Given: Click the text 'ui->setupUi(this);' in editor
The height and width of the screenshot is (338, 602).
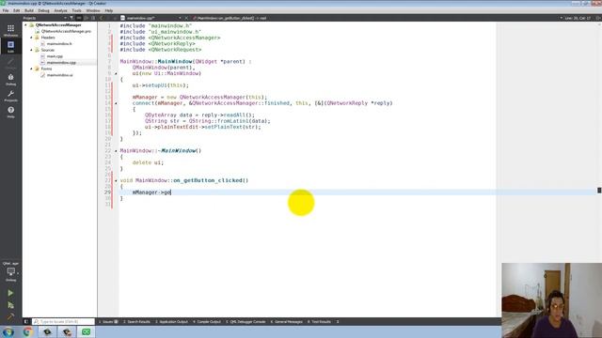Looking at the screenshot, I should coord(161,85).
